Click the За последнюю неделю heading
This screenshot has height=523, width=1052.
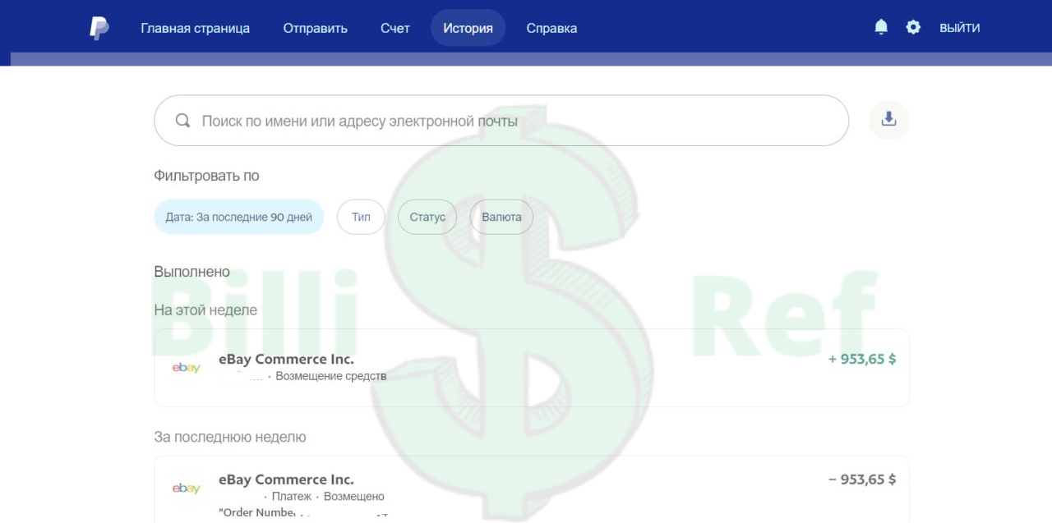click(x=230, y=437)
